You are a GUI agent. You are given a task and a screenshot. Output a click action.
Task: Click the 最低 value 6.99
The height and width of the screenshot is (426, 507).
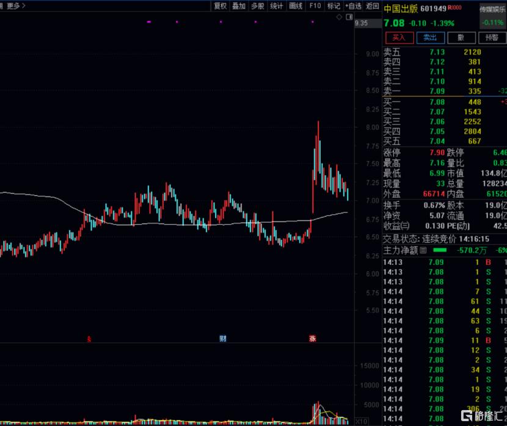437,173
